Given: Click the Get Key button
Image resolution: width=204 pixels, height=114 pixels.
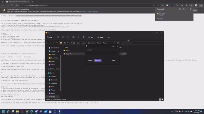Looking at the screenshot, I should click(90, 60).
